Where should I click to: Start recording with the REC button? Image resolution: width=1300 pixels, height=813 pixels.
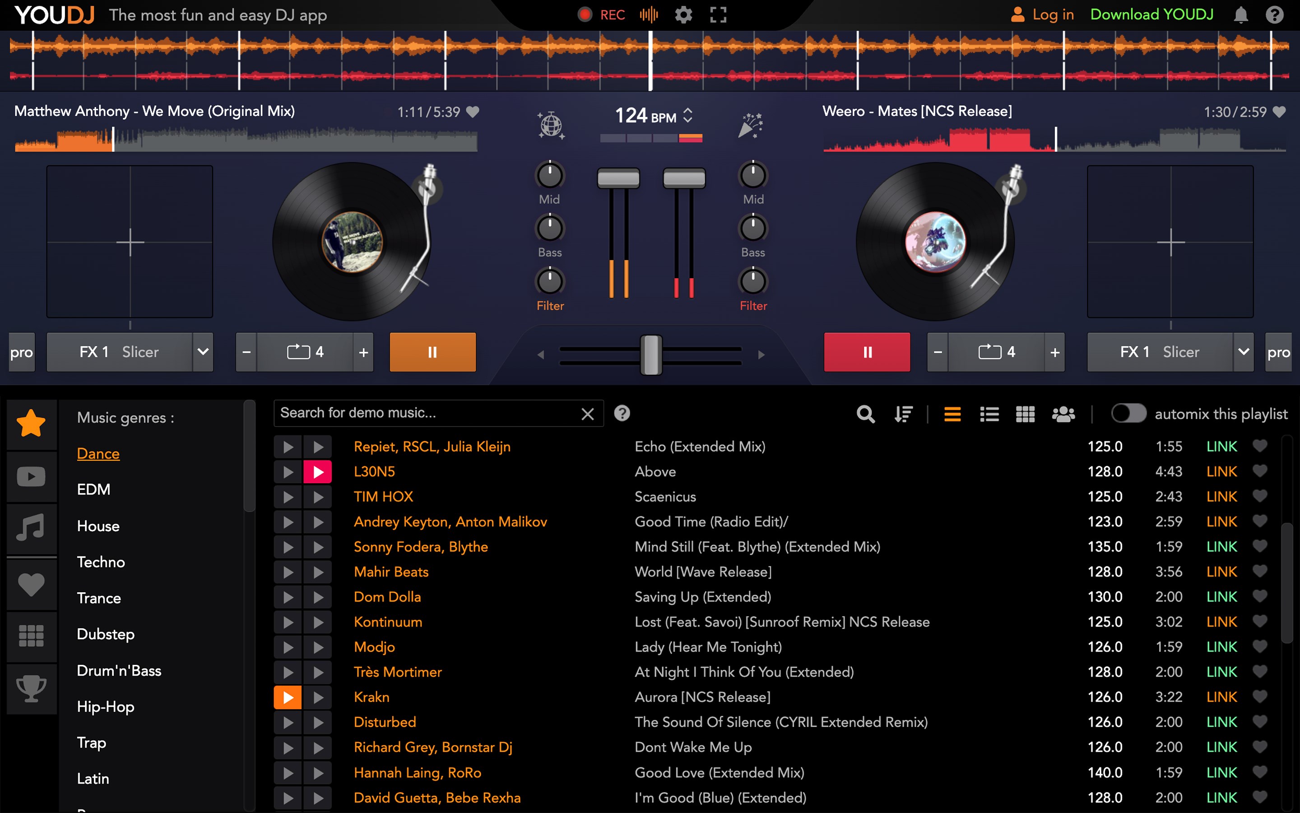tap(601, 14)
